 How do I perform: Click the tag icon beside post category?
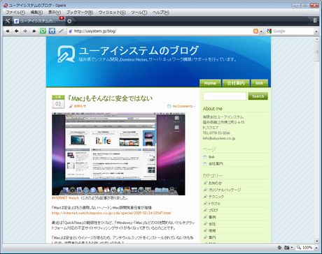(x=71, y=106)
